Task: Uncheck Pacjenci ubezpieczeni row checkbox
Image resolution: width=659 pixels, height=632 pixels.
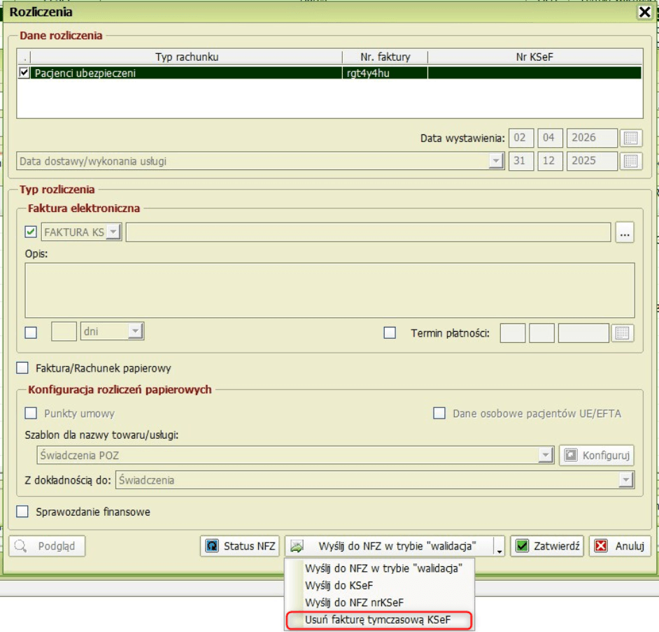Action: click(x=24, y=73)
